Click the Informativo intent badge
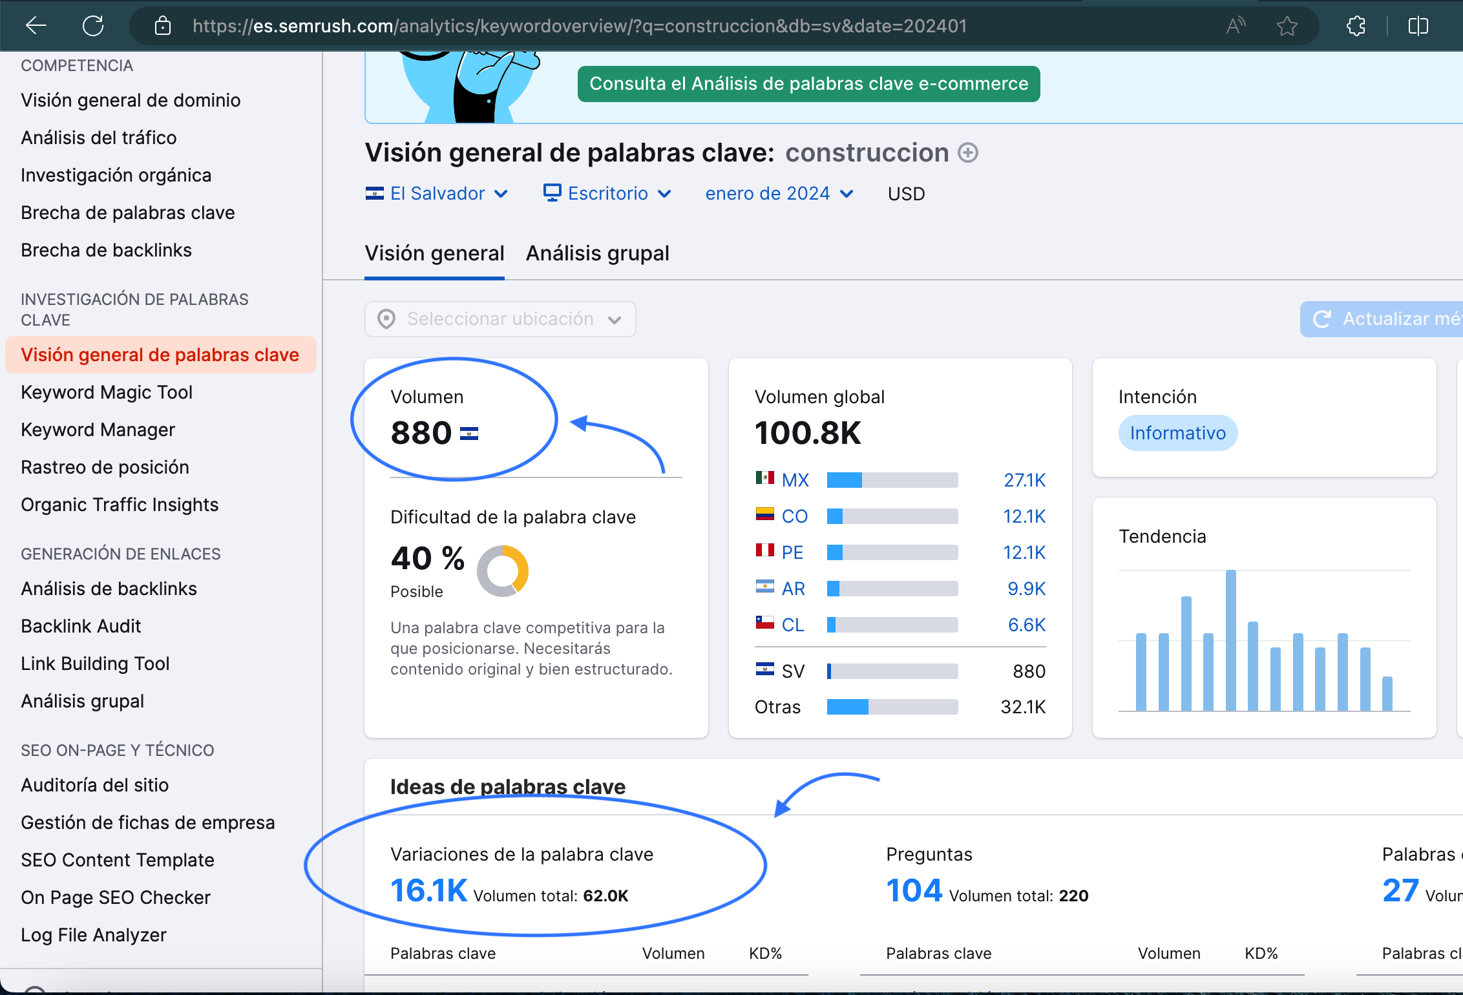 coord(1177,433)
